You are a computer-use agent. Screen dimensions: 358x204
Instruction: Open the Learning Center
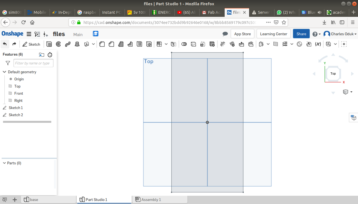[x=274, y=34]
